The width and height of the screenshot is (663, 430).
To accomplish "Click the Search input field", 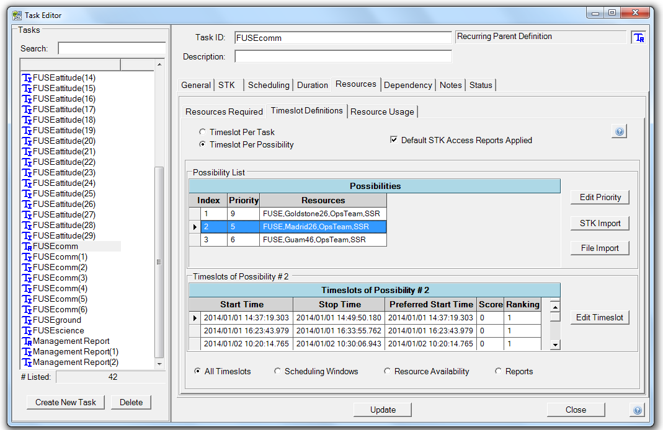I will 112,48.
